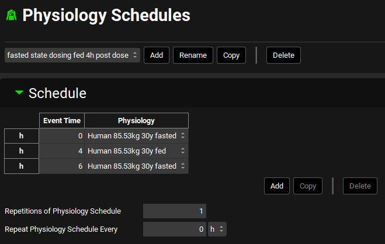The width and height of the screenshot is (385, 244).
Task: Click the Event Time column header
Action: tap(62, 121)
